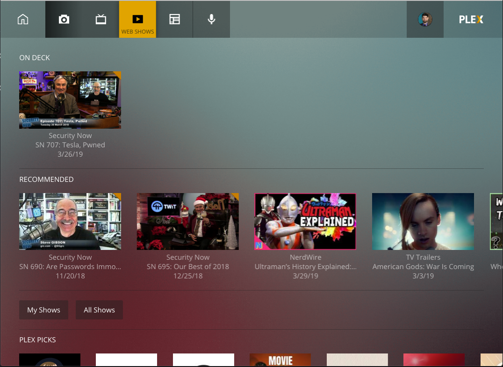Open the All Shows button
This screenshot has width=503, height=367.
point(99,310)
